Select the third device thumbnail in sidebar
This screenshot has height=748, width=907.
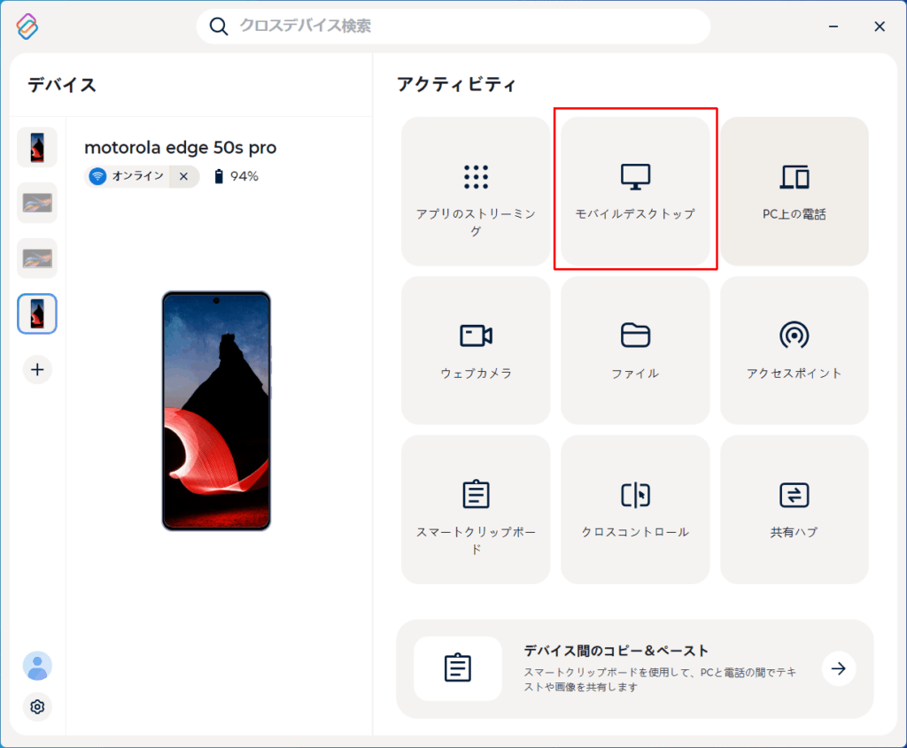pyautogui.click(x=37, y=258)
